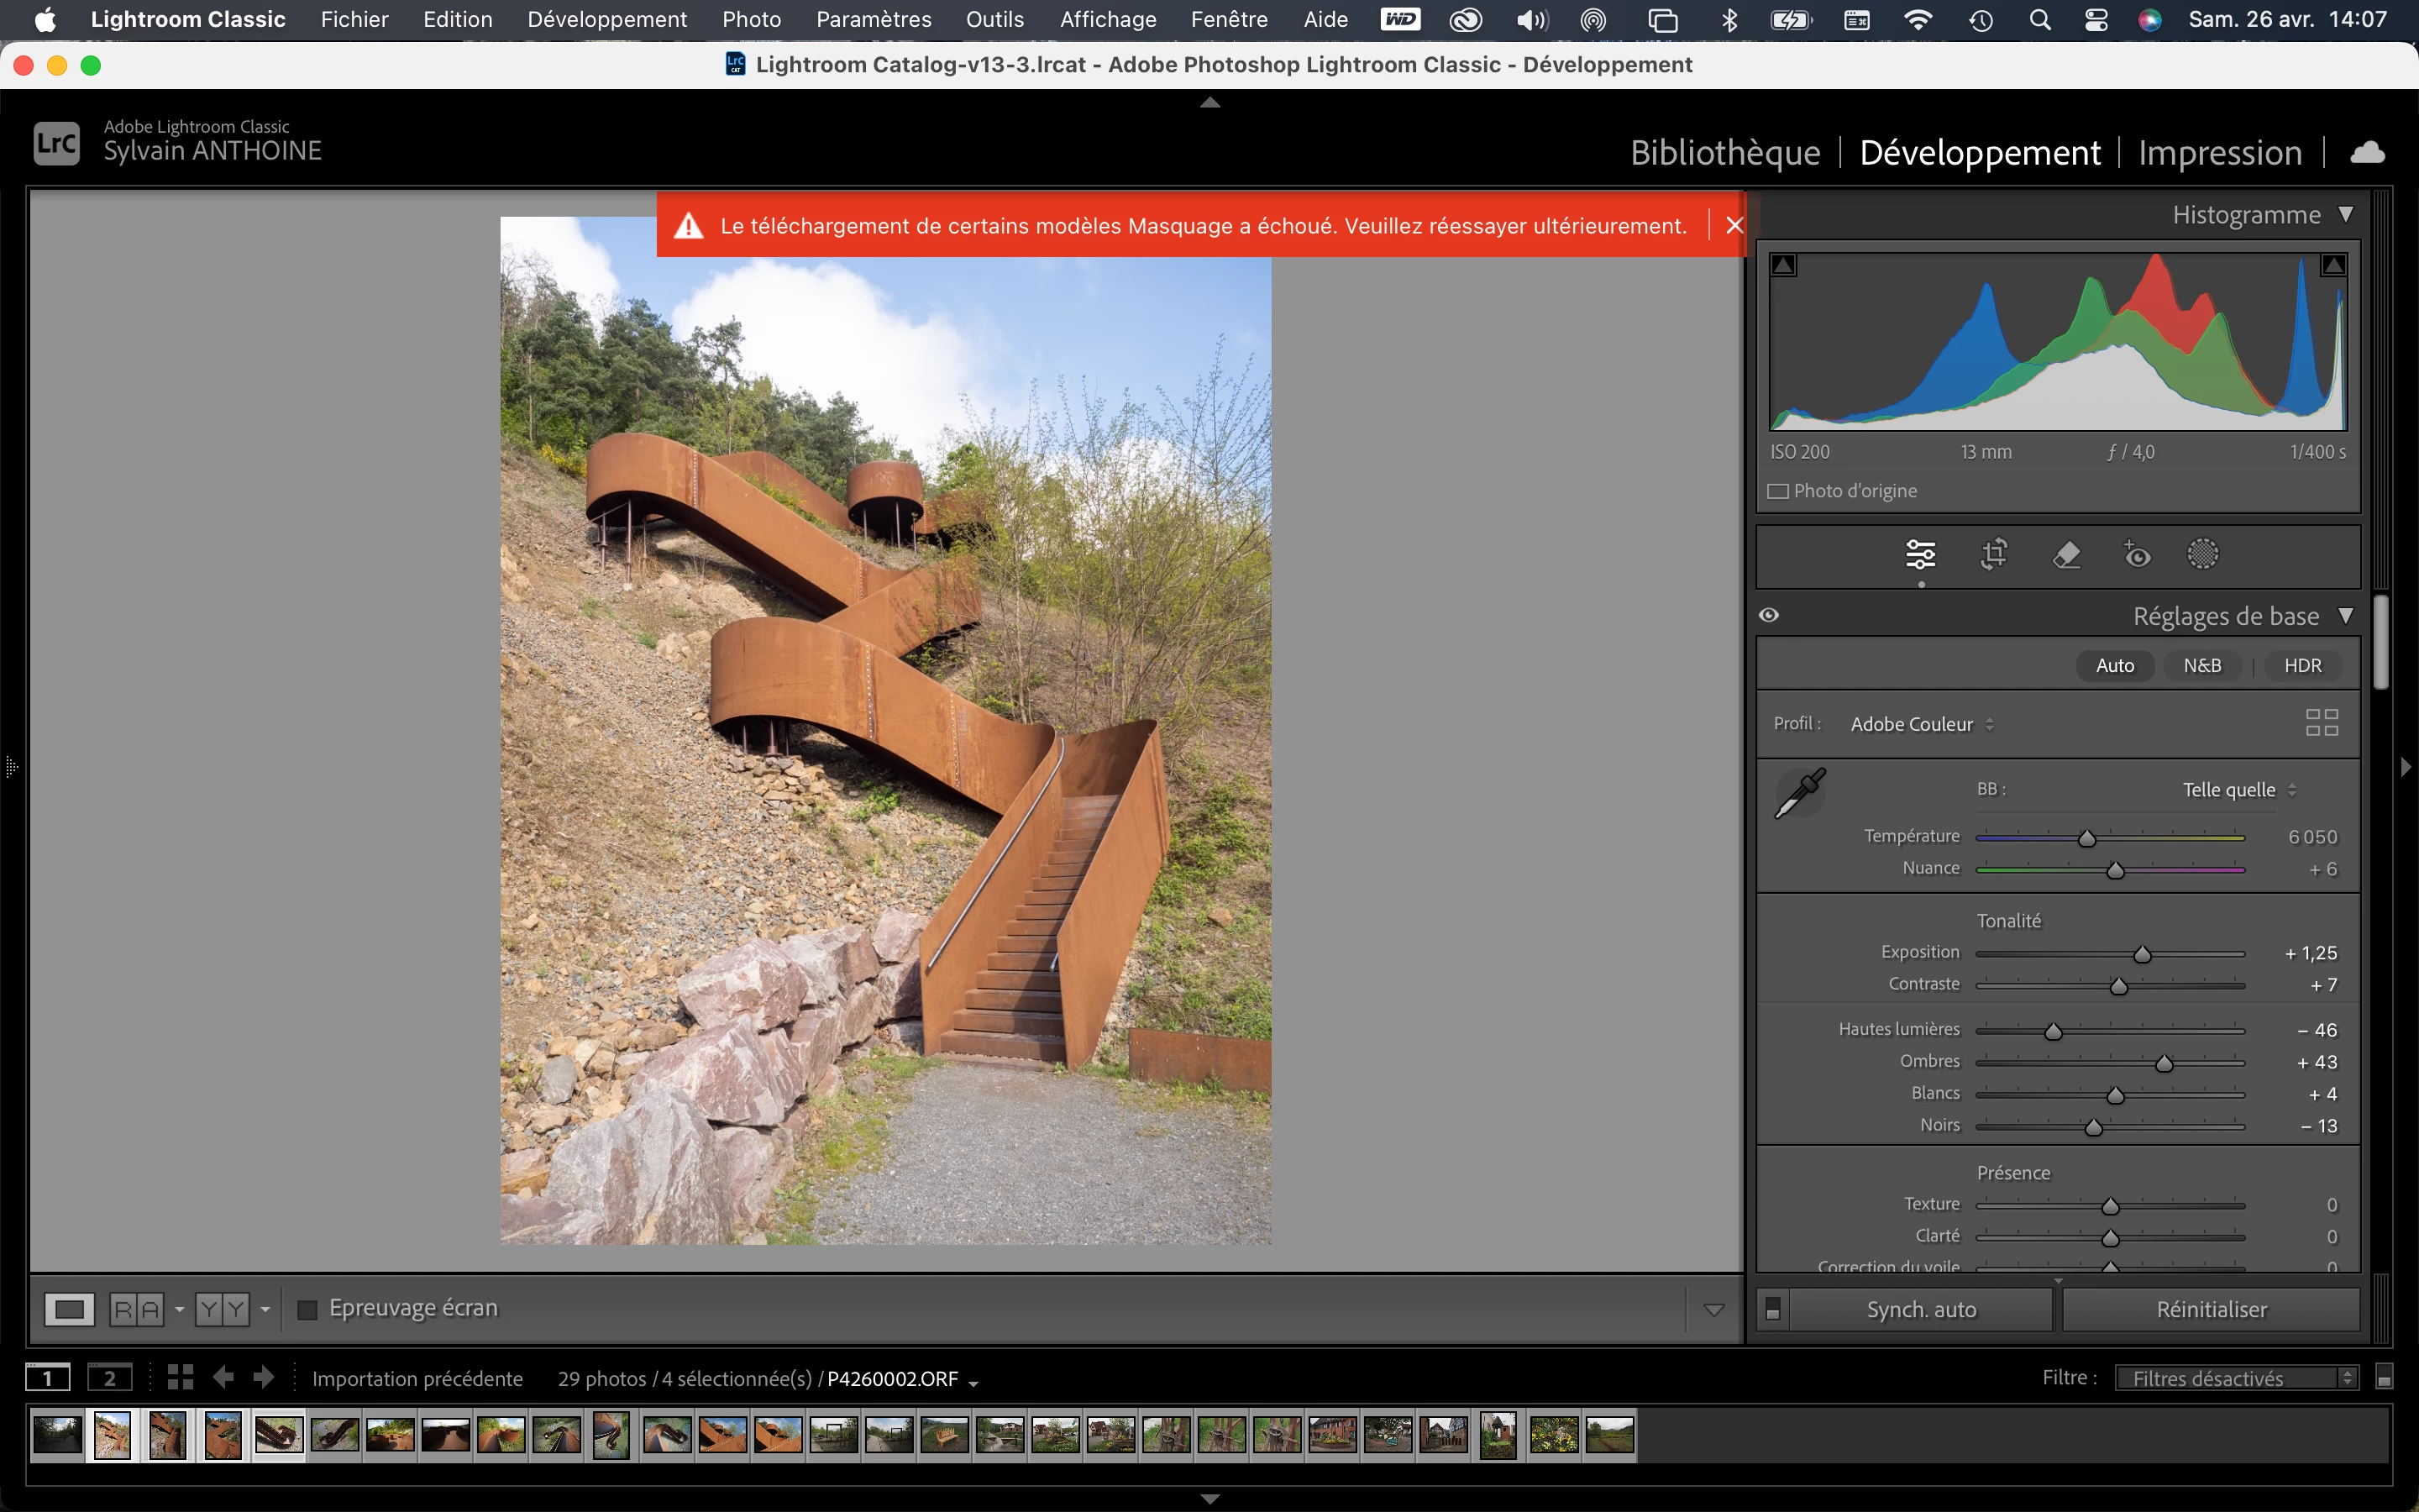Switch to the Bibliothèque module
Screen dimensions: 2419x1512
tap(1724, 152)
